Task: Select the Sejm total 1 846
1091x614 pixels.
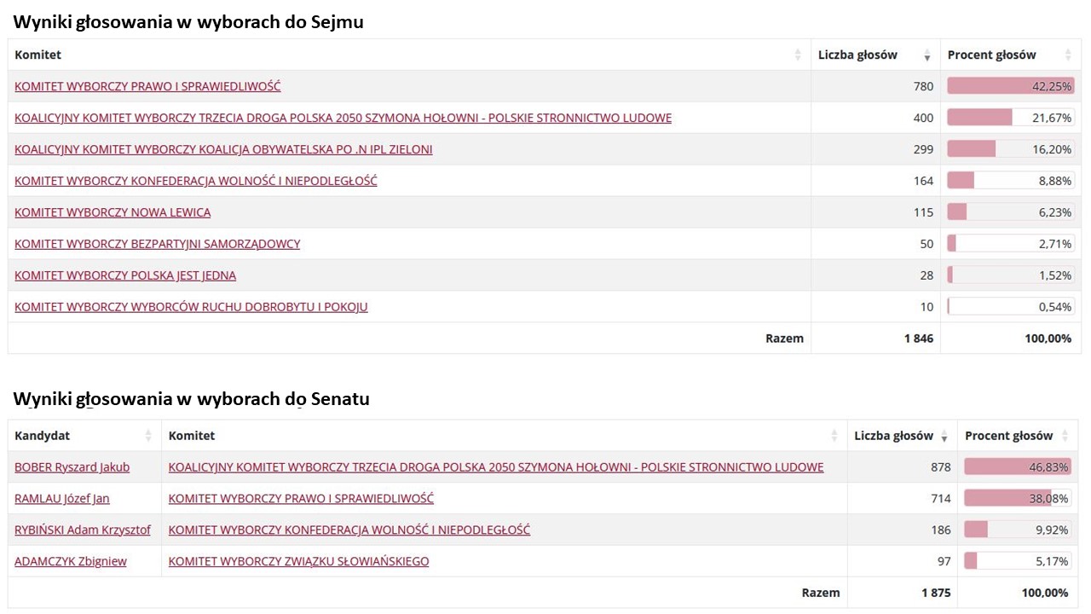Action: coord(919,339)
